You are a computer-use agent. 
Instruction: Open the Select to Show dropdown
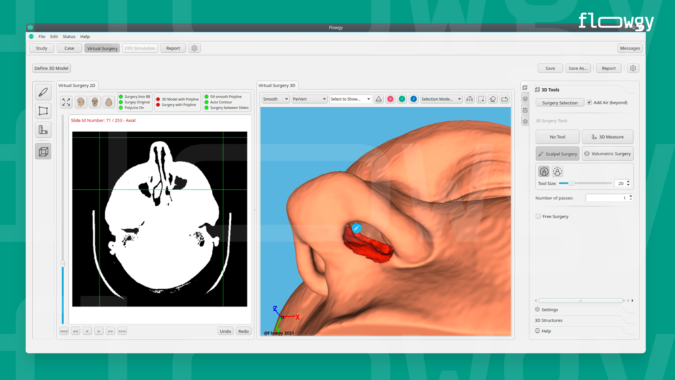click(x=350, y=99)
